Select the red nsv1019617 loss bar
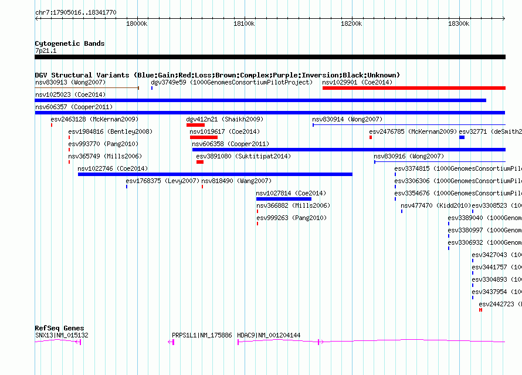 204,137
